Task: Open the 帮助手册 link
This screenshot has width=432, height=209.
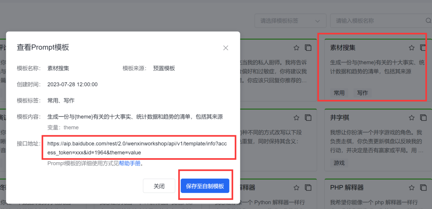Action: (x=130, y=163)
